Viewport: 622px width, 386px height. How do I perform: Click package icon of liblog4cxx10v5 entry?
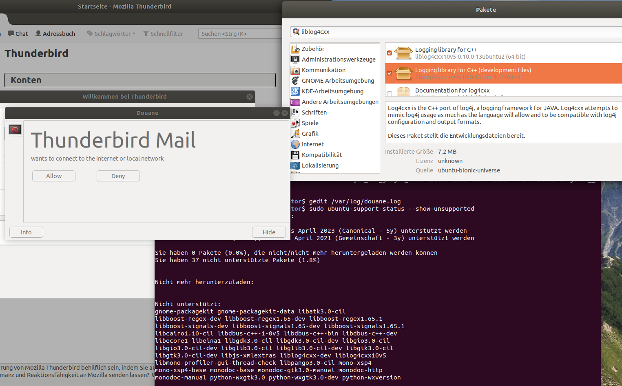[x=403, y=53]
